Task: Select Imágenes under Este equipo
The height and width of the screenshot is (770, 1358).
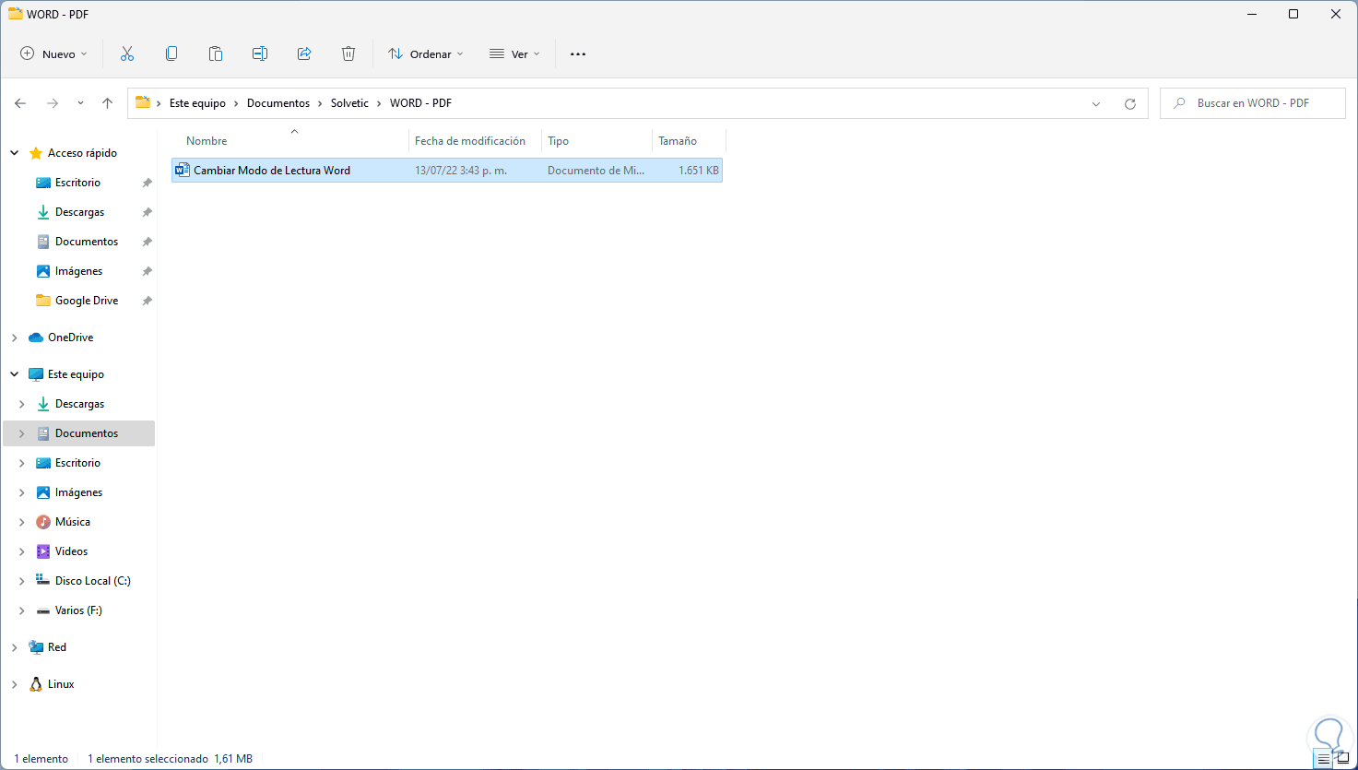Action: [x=78, y=492]
